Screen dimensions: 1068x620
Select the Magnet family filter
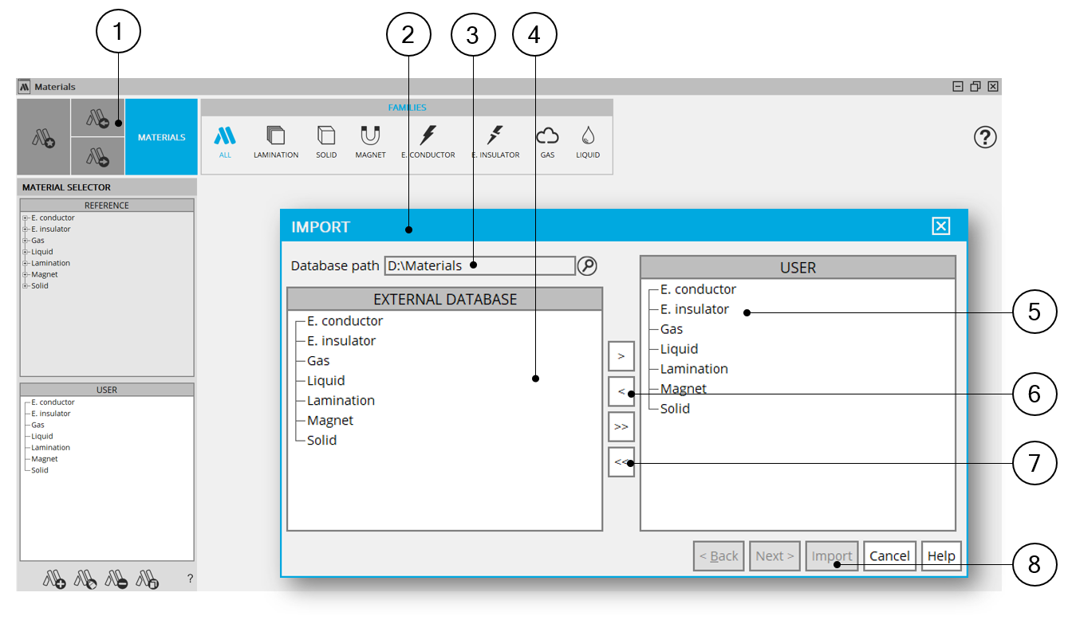(370, 142)
